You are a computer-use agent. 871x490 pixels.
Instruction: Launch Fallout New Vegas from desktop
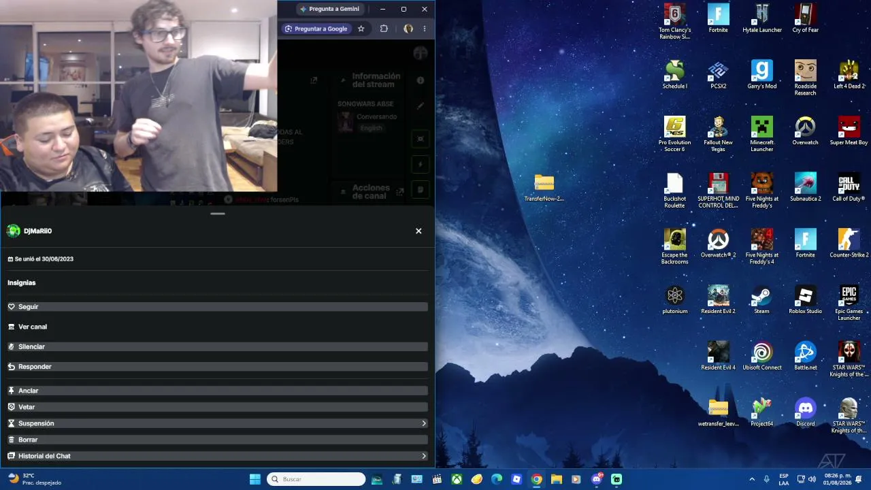click(718, 134)
